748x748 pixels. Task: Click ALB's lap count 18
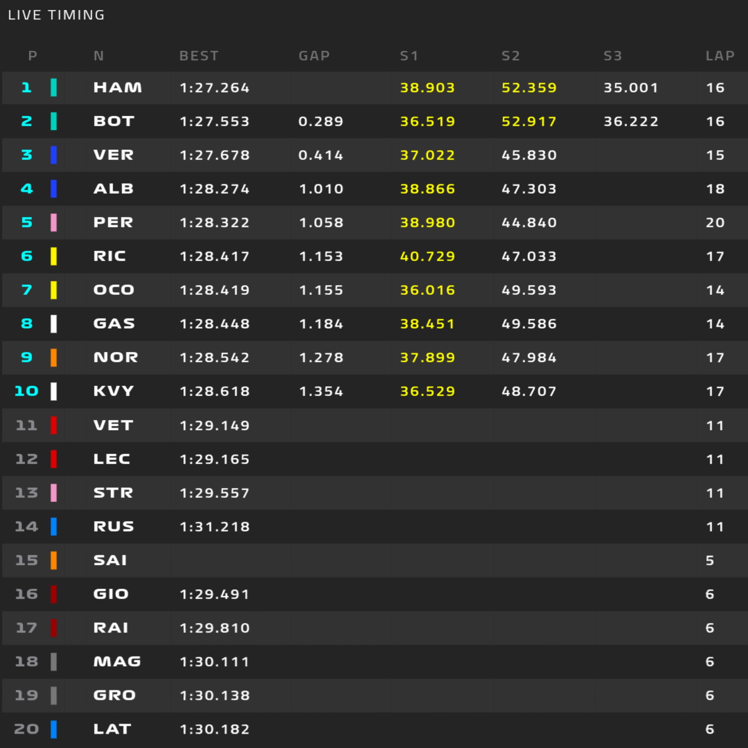click(x=715, y=189)
